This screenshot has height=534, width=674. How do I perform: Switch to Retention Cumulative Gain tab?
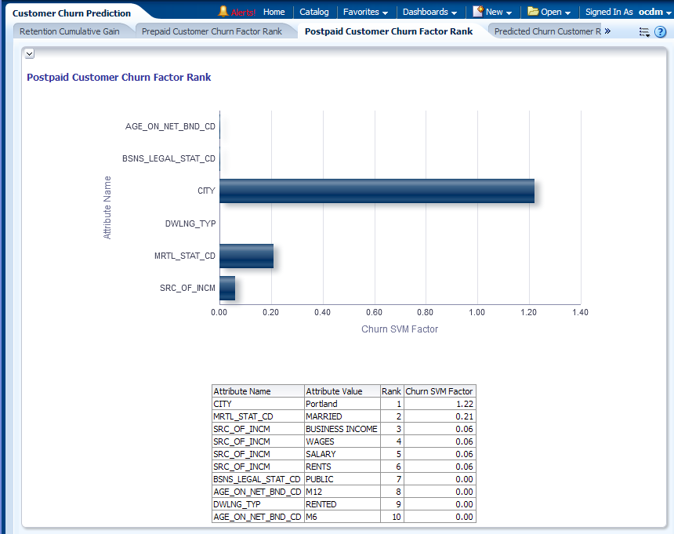point(70,31)
